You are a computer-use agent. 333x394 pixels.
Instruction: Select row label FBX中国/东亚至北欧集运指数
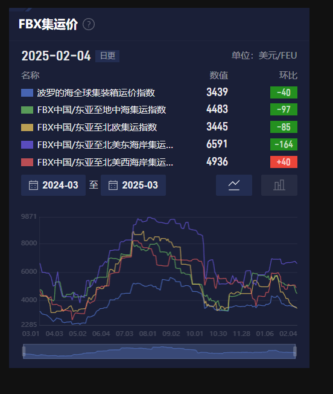click(97, 128)
